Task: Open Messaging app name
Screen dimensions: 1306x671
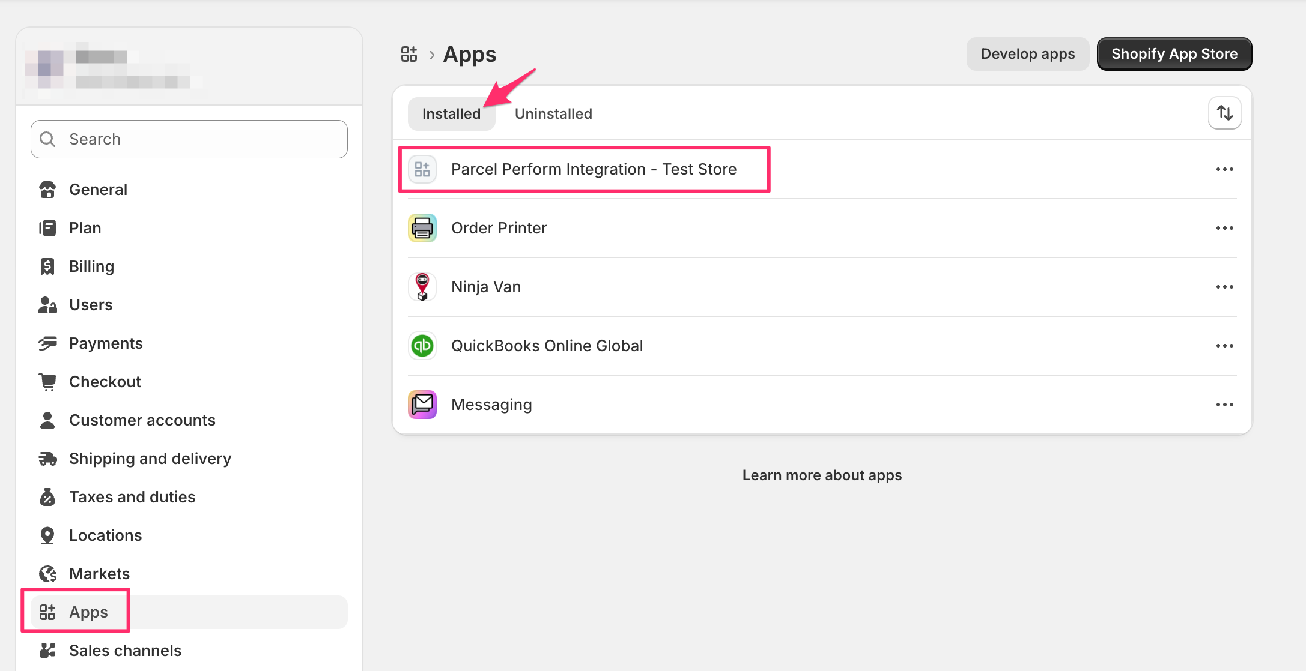Action: tap(491, 405)
